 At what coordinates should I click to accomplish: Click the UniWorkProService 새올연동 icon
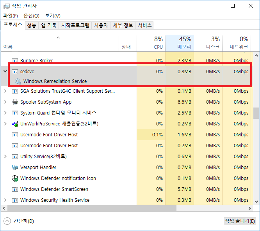click(15, 124)
